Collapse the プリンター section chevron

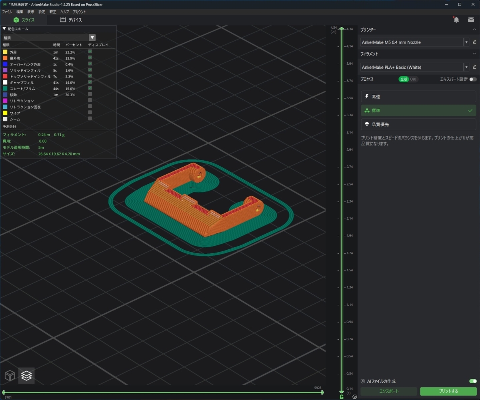coord(474,30)
